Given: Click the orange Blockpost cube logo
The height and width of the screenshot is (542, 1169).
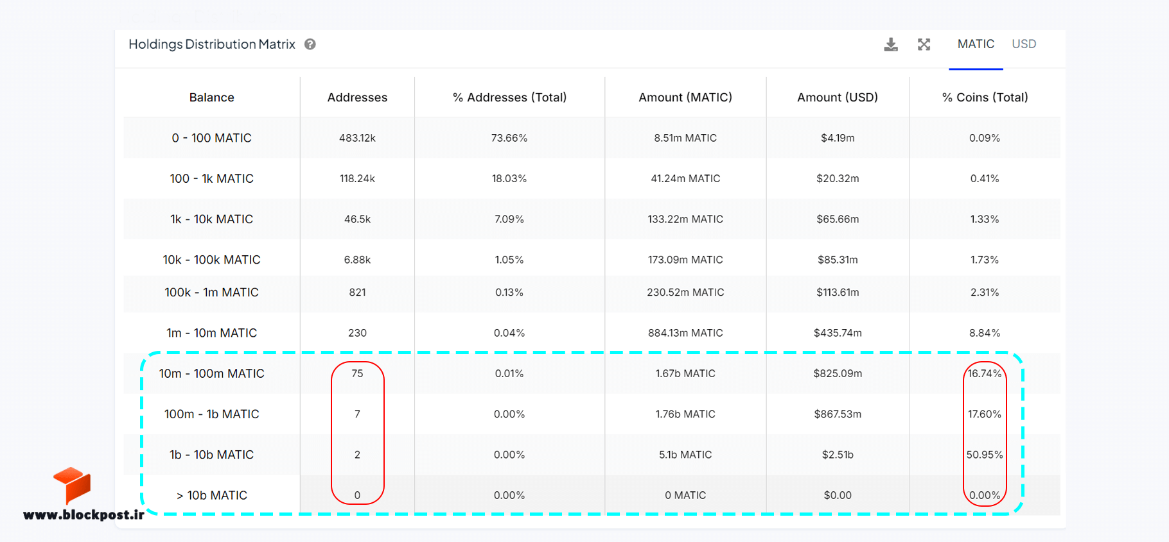Looking at the screenshot, I should coord(73,486).
